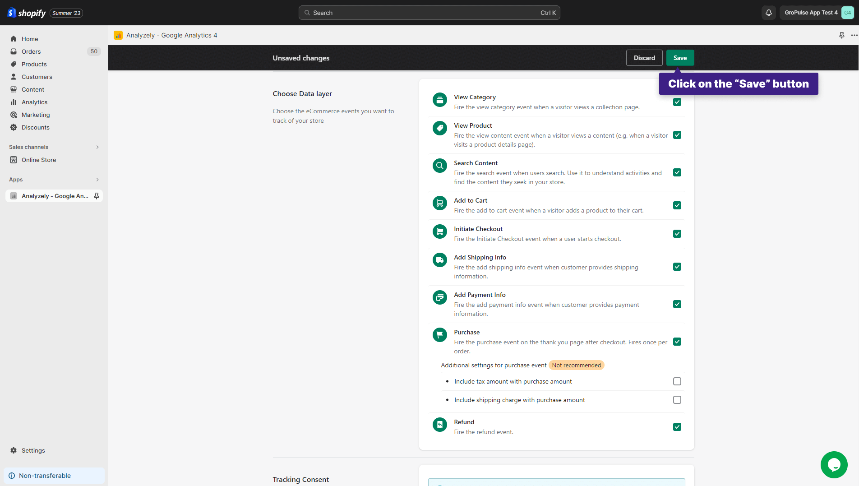Click the Discard button

[x=644, y=58]
